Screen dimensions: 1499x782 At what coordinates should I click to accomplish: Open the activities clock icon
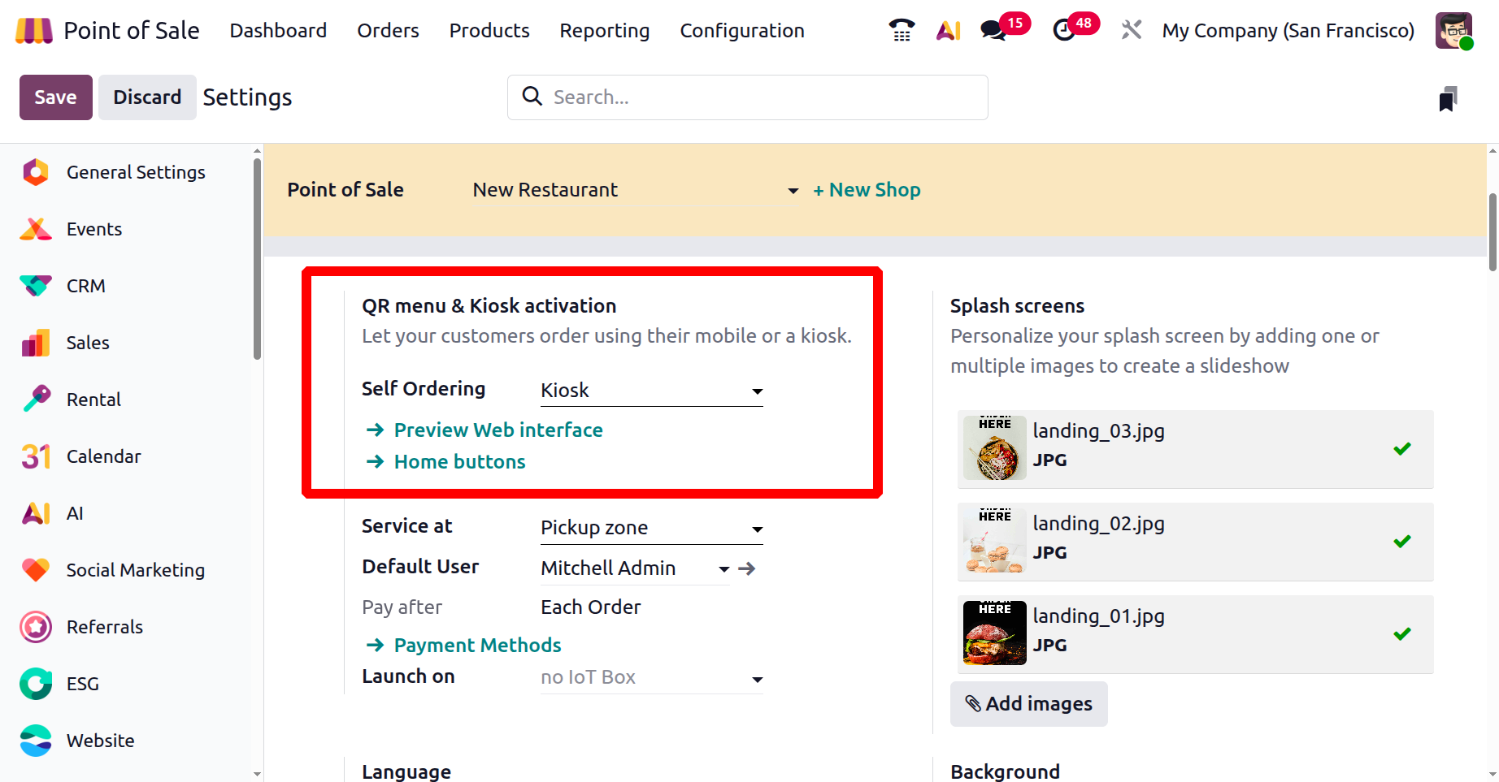1063,31
